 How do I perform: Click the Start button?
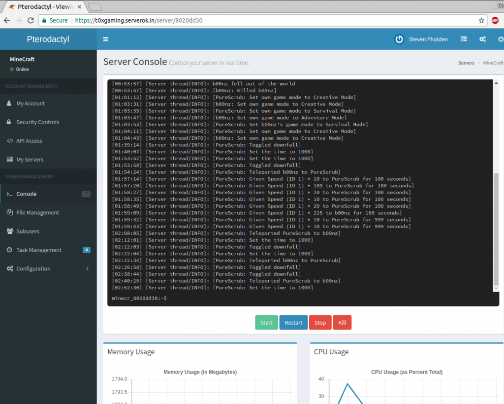click(266, 322)
